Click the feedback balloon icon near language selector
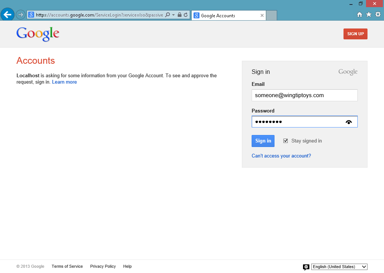This screenshot has height=273, width=384. [306, 267]
